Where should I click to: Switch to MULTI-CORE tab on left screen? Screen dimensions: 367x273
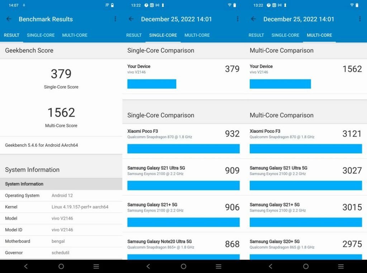[75, 35]
